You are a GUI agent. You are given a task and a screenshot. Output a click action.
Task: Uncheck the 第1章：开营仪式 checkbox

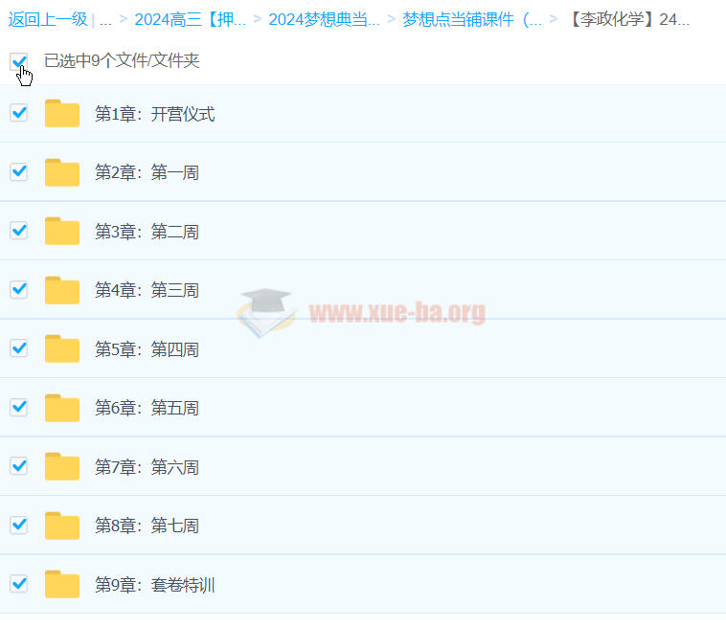[19, 113]
